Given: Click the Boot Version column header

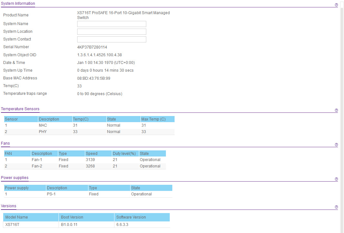Looking at the screenshot, I should pyautogui.click(x=86, y=217).
